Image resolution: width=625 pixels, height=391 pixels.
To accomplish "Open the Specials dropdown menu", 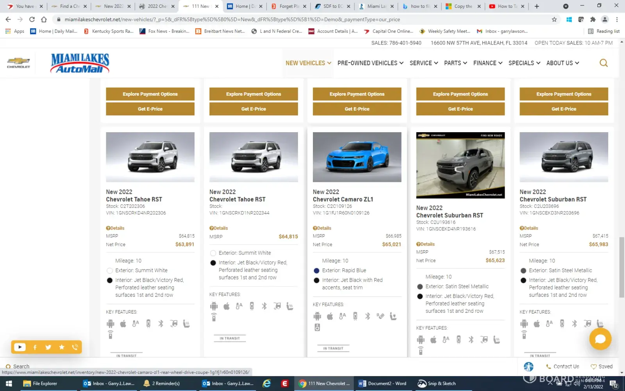I will (524, 63).
